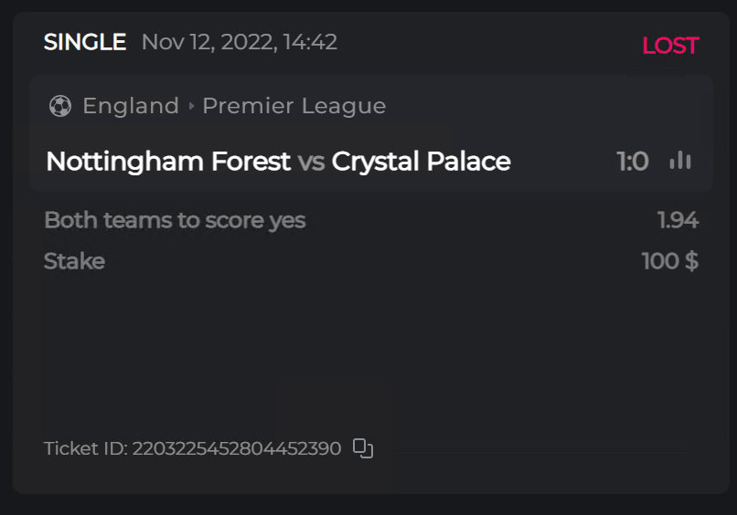Open the England country link

point(131,106)
